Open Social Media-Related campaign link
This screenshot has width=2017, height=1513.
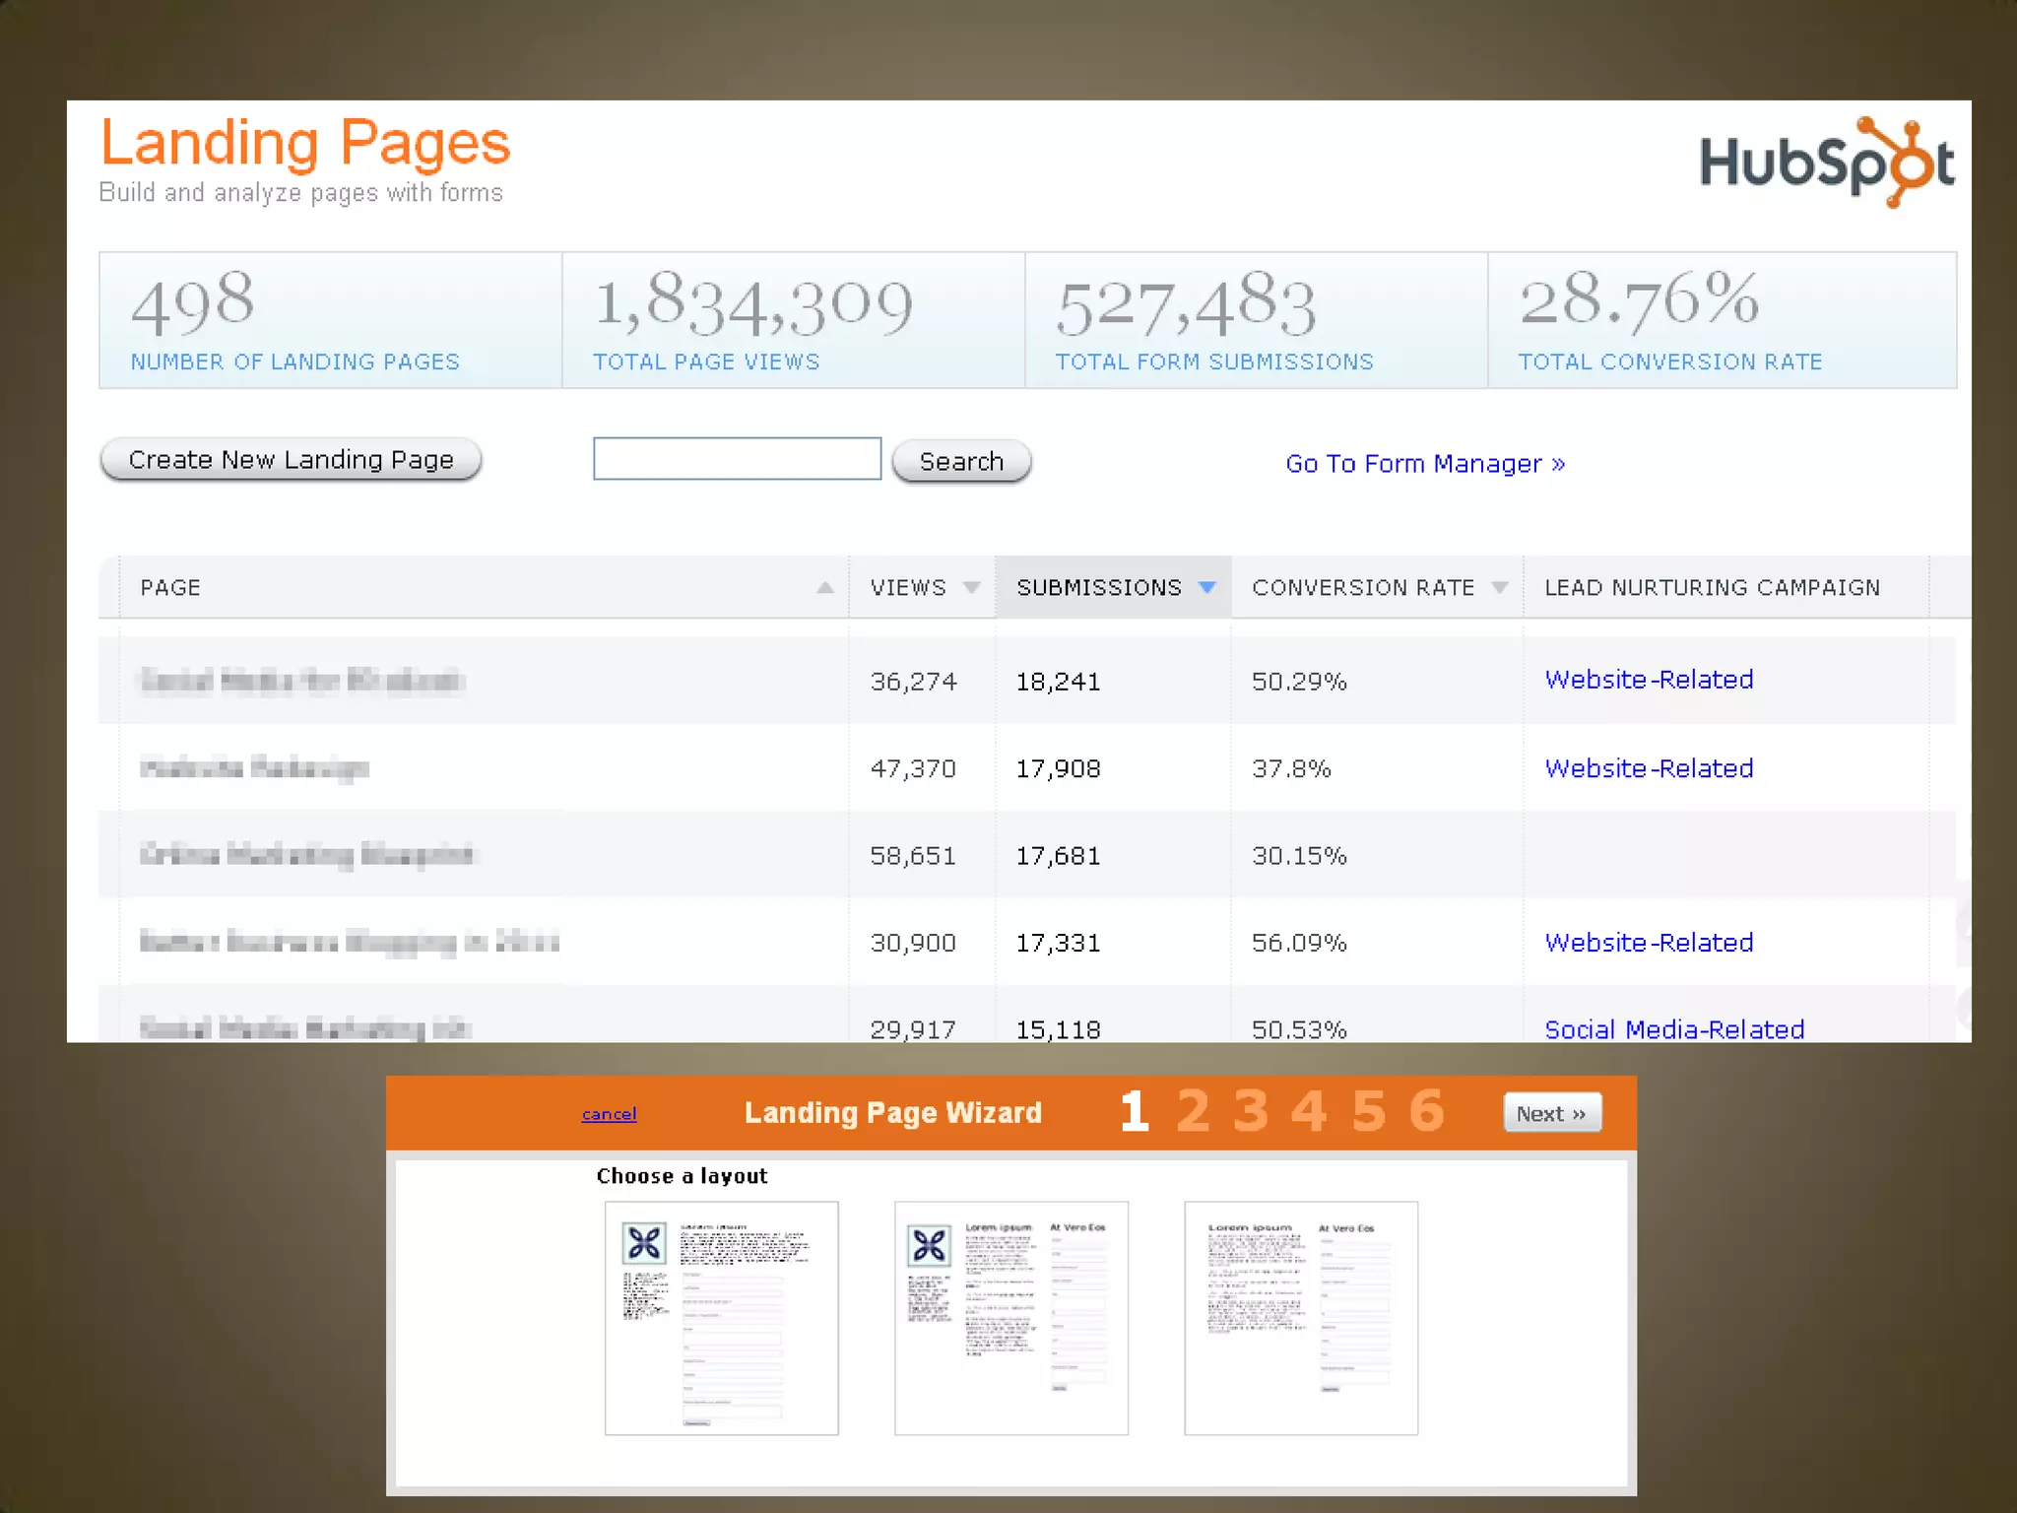pos(1673,1029)
